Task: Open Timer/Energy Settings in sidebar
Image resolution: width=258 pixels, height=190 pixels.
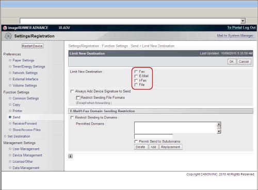Action: point(29,66)
